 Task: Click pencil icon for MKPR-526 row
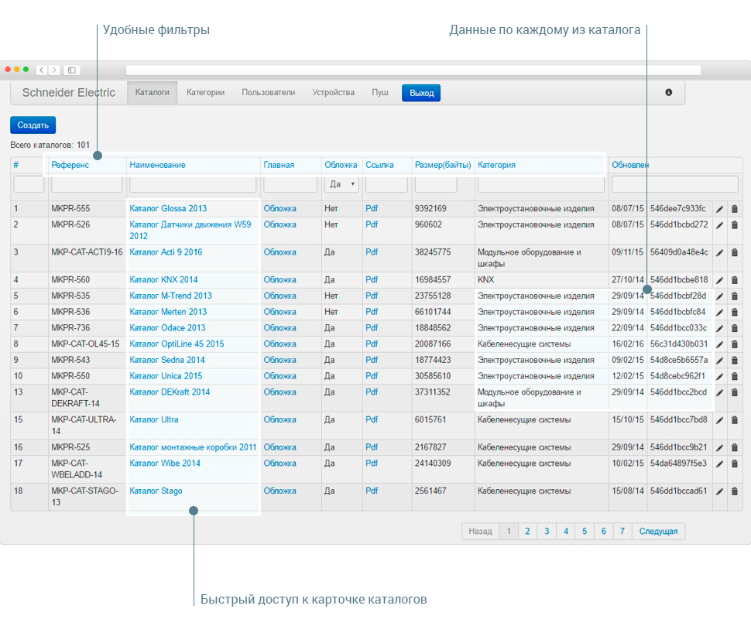pyautogui.click(x=719, y=225)
